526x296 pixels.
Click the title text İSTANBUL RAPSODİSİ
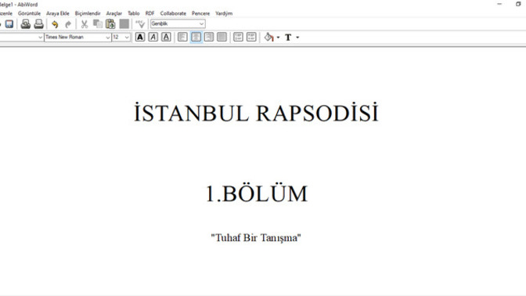click(x=256, y=113)
